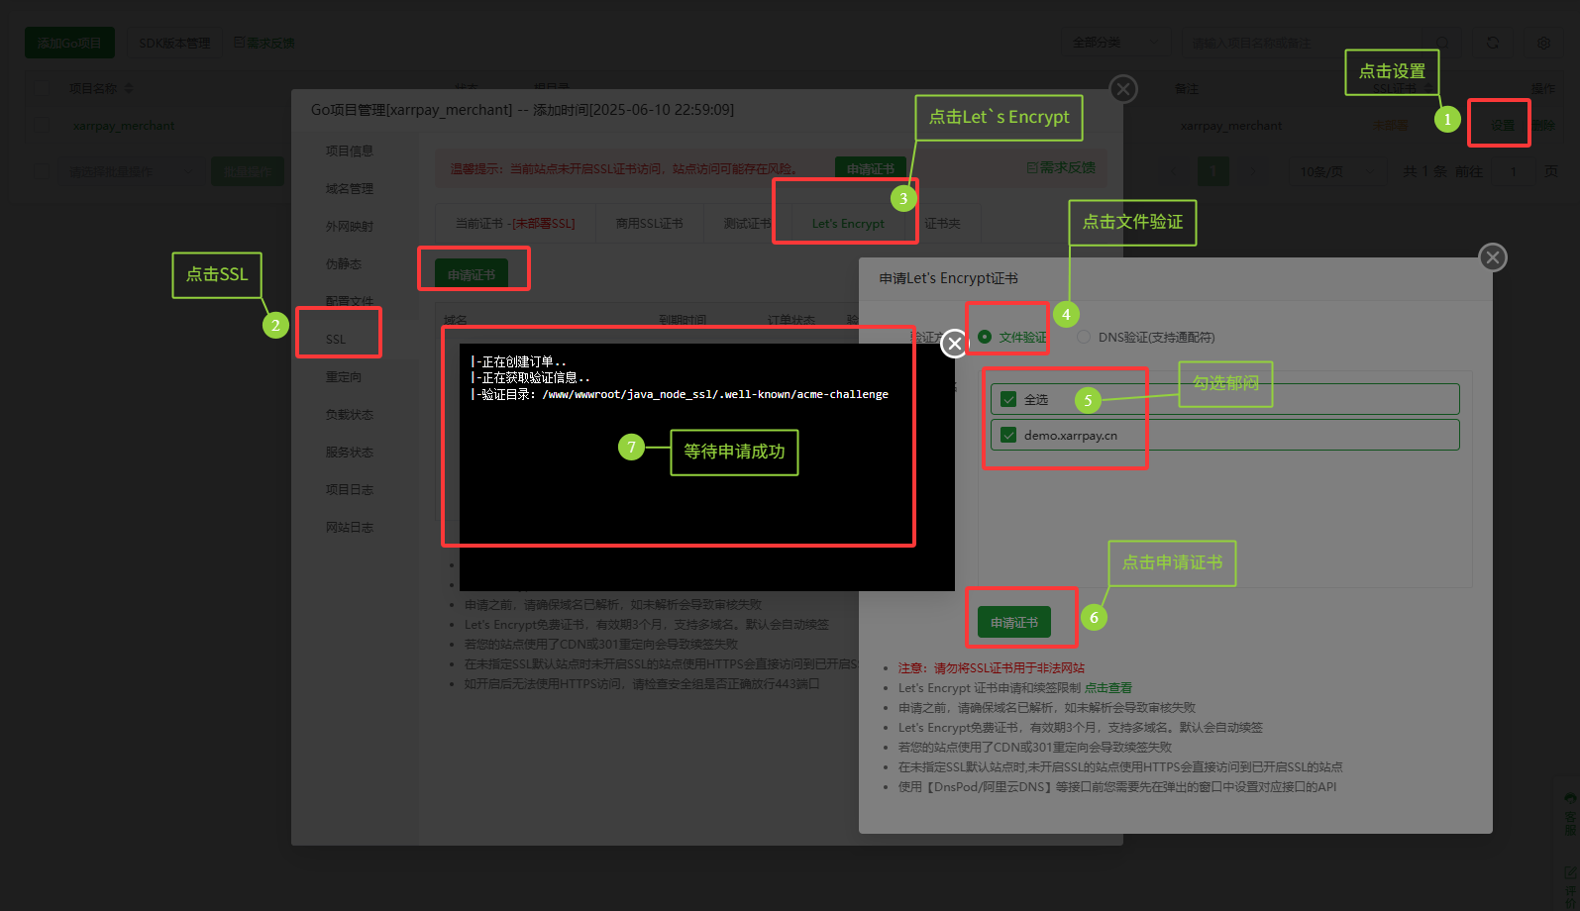Close the terminal log popup with X

pos(954,343)
